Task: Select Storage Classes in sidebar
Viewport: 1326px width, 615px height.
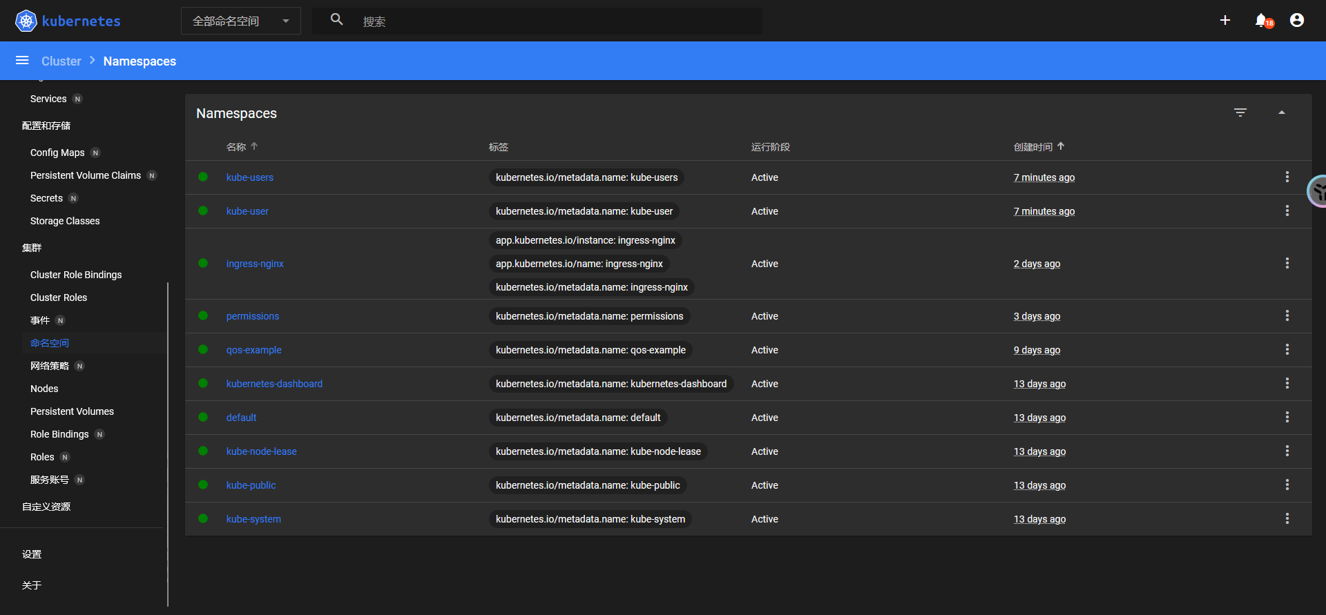Action: pos(65,221)
